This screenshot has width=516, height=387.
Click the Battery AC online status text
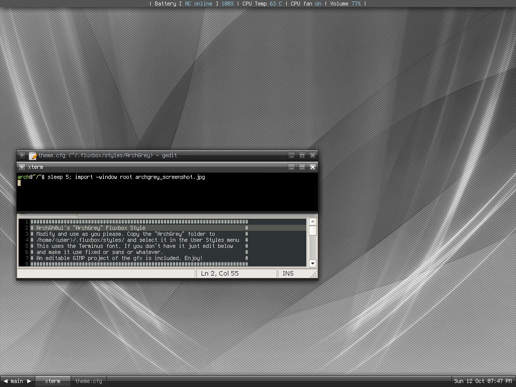(x=194, y=4)
